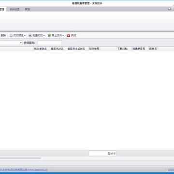
Task: Sort by 下载日期 column header
Action: 124,49
